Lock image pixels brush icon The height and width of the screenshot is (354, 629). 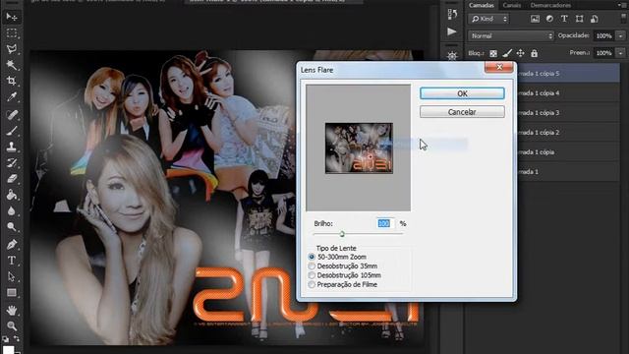click(507, 53)
